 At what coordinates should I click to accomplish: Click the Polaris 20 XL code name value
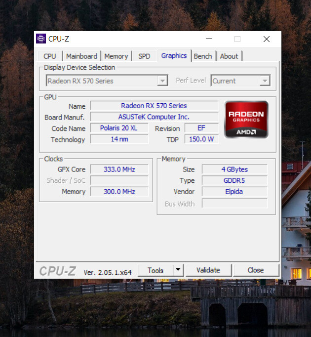click(x=119, y=128)
